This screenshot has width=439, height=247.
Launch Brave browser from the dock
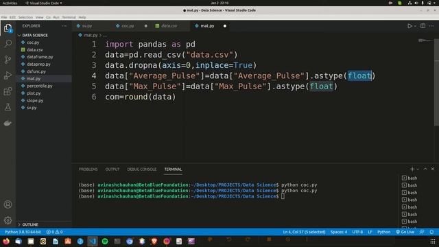pyautogui.click(x=154, y=241)
